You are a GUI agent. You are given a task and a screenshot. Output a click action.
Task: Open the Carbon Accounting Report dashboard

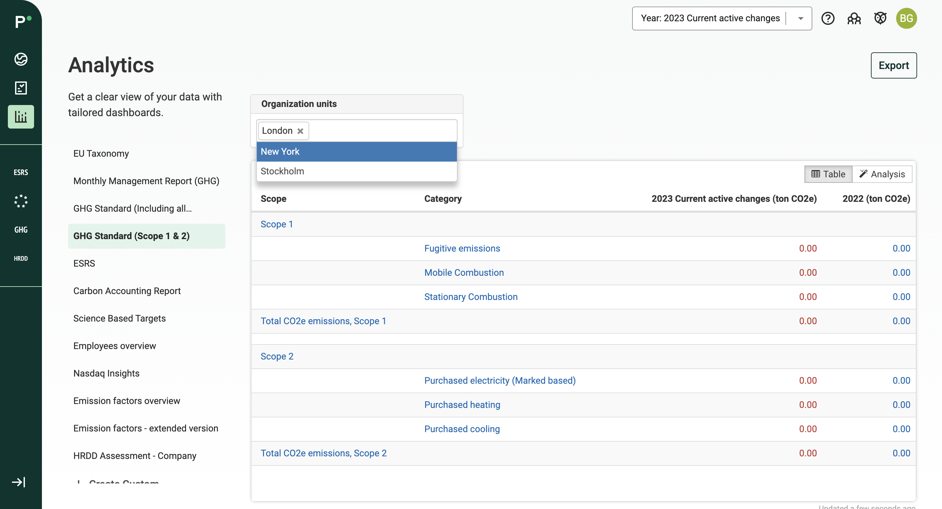coord(127,291)
